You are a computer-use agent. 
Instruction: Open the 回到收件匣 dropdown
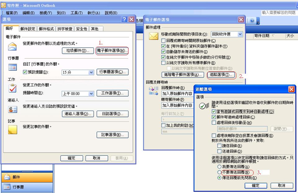point(240,34)
